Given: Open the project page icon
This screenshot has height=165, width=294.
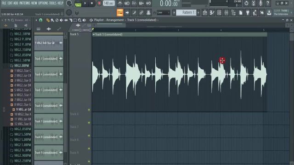Looking at the screenshot, I should click(x=241, y=12).
